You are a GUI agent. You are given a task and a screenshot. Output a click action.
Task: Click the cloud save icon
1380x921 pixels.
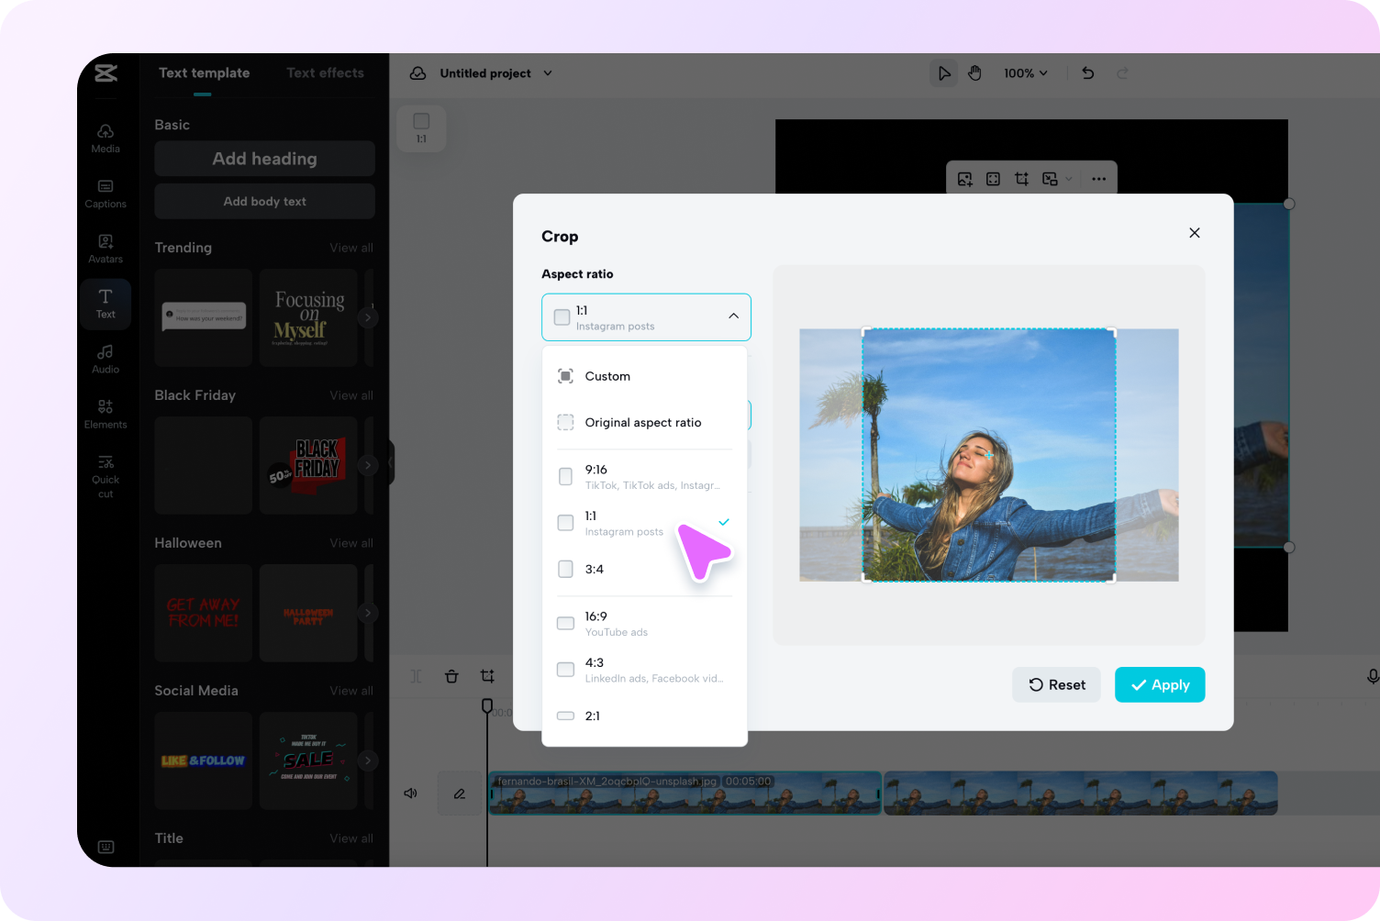[x=417, y=73]
